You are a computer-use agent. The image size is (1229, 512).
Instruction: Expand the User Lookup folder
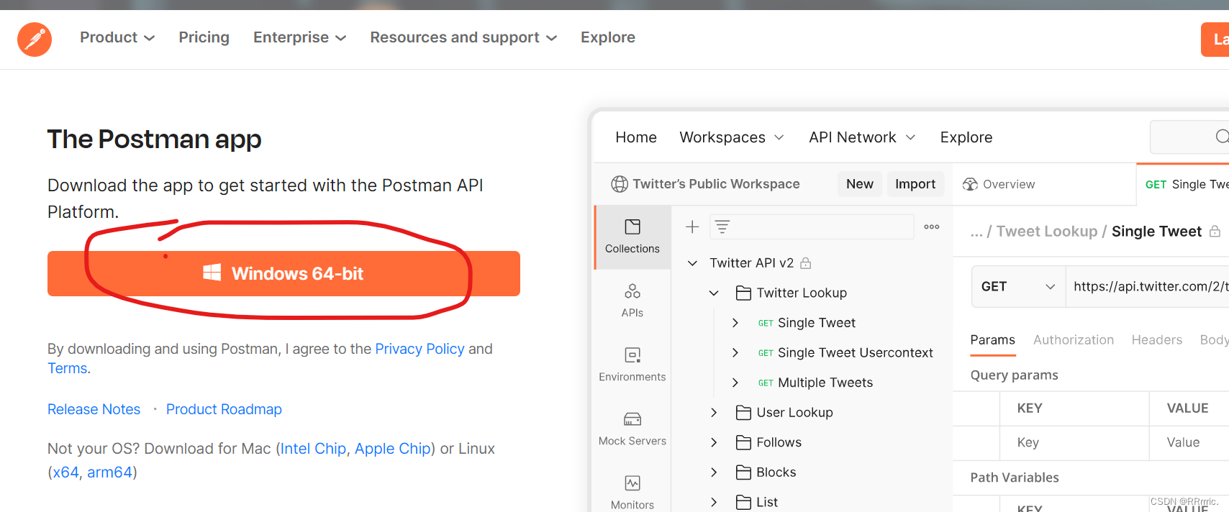(x=714, y=412)
